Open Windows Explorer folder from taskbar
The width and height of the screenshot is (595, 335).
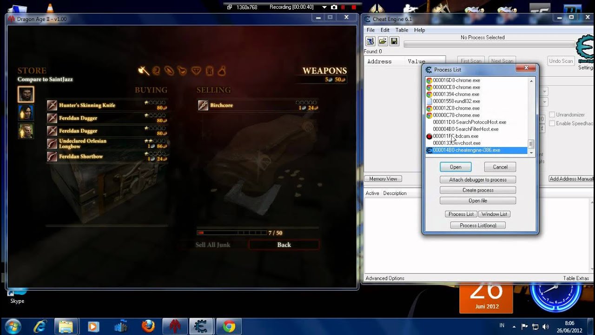pyautogui.click(x=66, y=326)
